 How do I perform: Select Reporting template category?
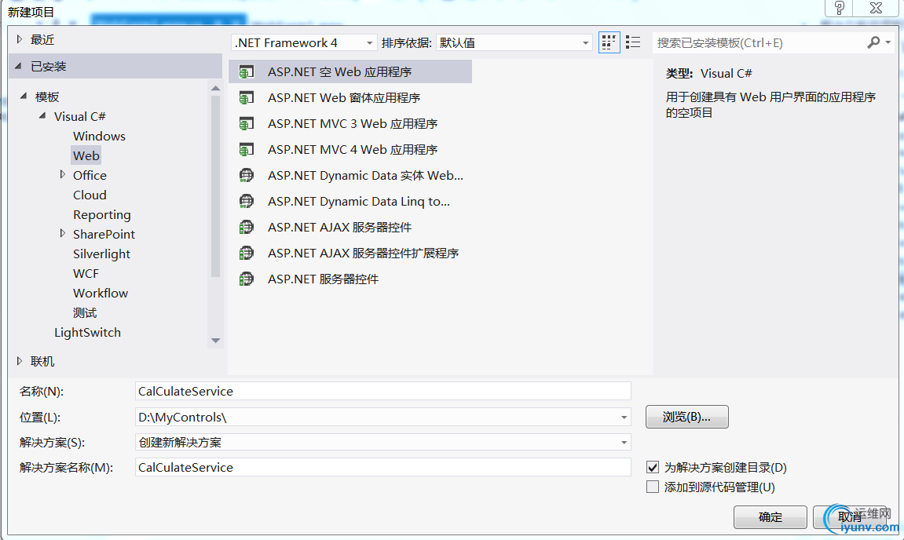pyautogui.click(x=102, y=214)
